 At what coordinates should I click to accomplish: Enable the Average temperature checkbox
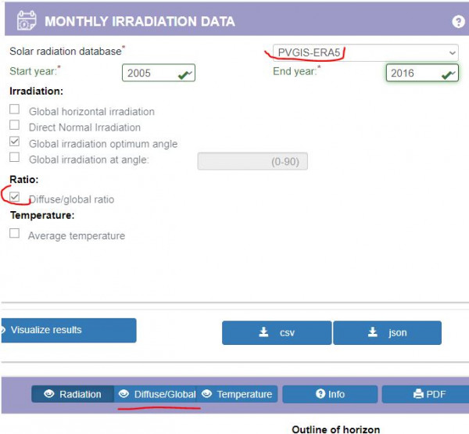click(14, 233)
